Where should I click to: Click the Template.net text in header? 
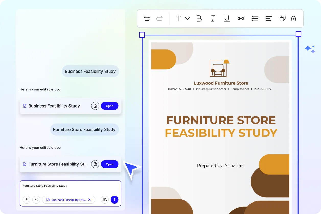pos(240,89)
